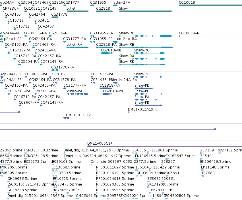Click CG31778-RA transcript glyph
Screen dimensions: 242x200
click(55, 70)
